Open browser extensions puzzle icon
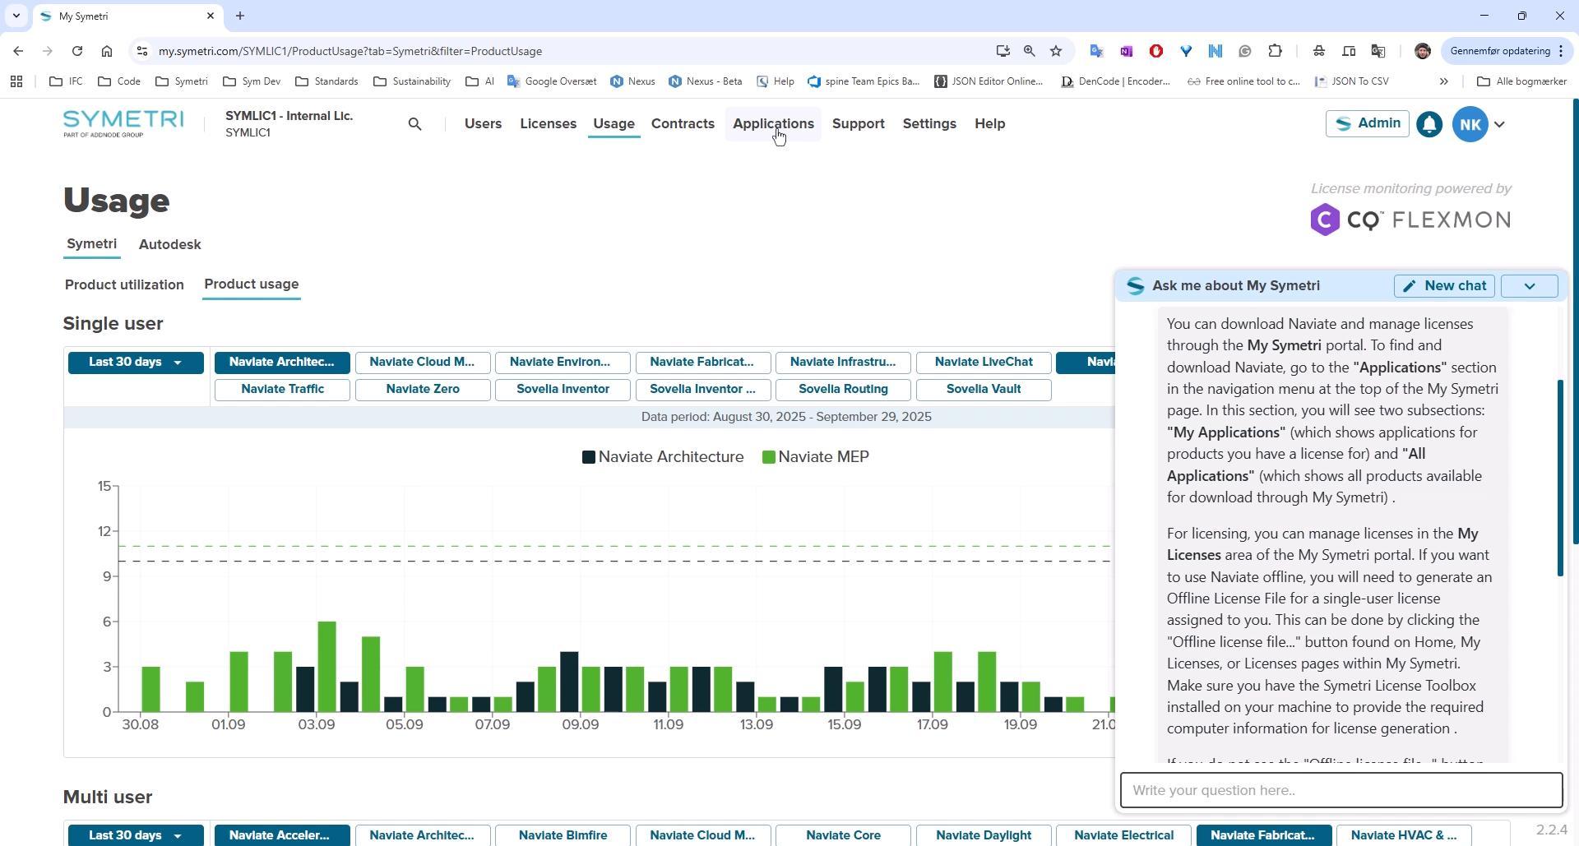The image size is (1579, 846). click(x=1275, y=51)
